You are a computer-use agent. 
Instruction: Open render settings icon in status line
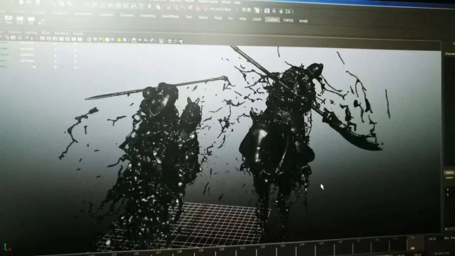pos(289,12)
